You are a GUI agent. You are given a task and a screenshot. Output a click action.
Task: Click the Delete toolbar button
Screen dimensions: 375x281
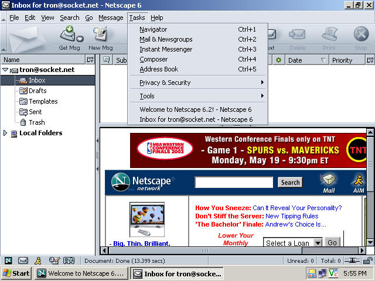[x=297, y=38]
